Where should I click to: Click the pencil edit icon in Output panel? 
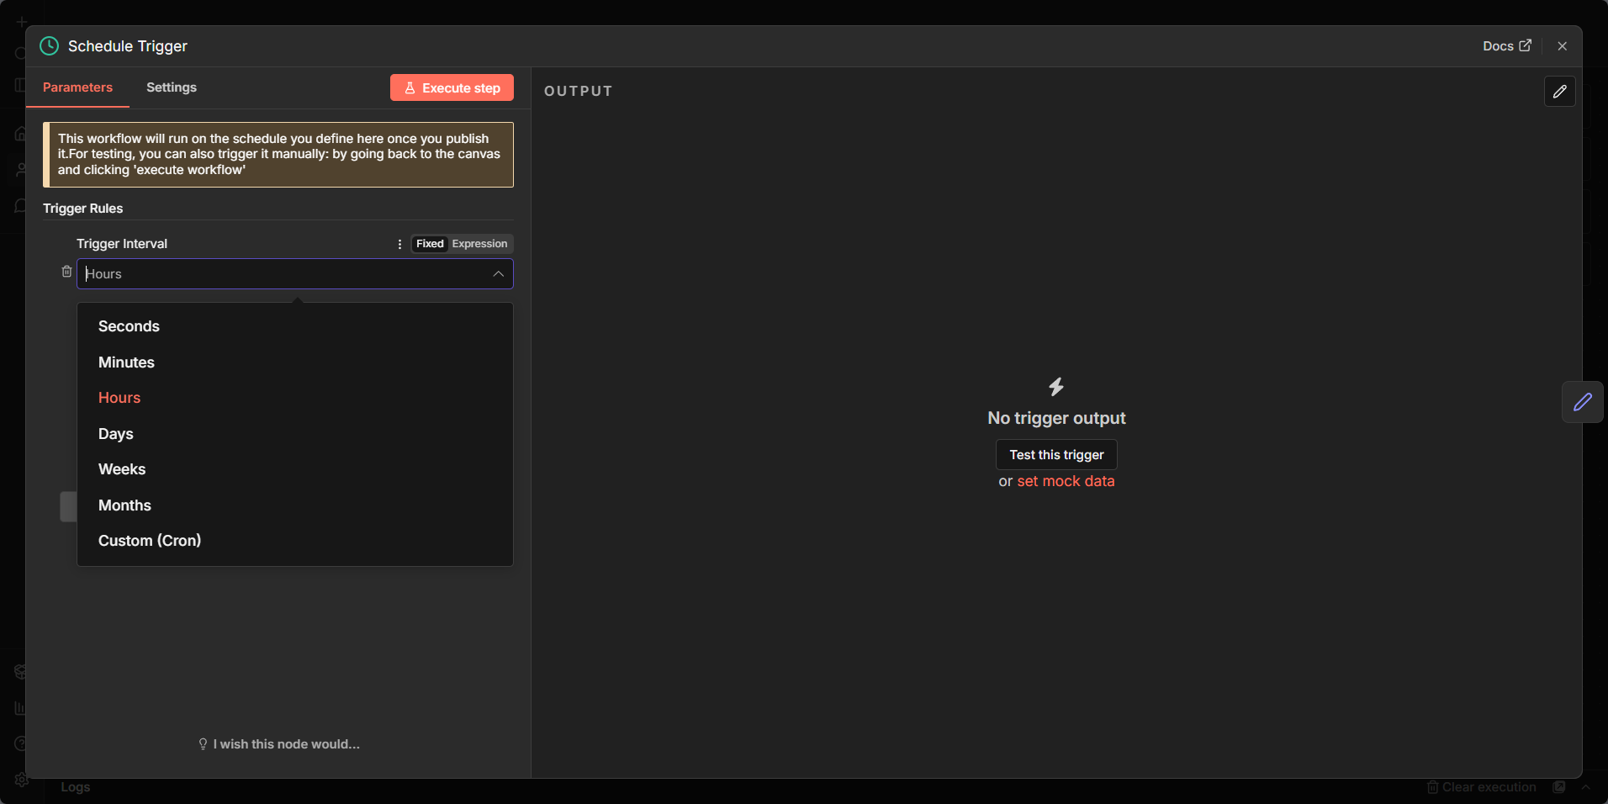click(1559, 92)
